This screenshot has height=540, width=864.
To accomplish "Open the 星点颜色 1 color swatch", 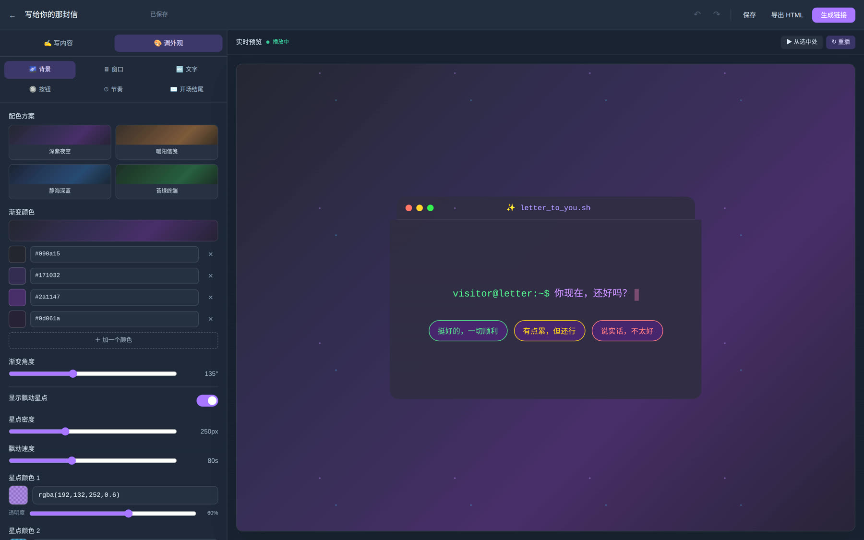I will [x=18, y=495].
